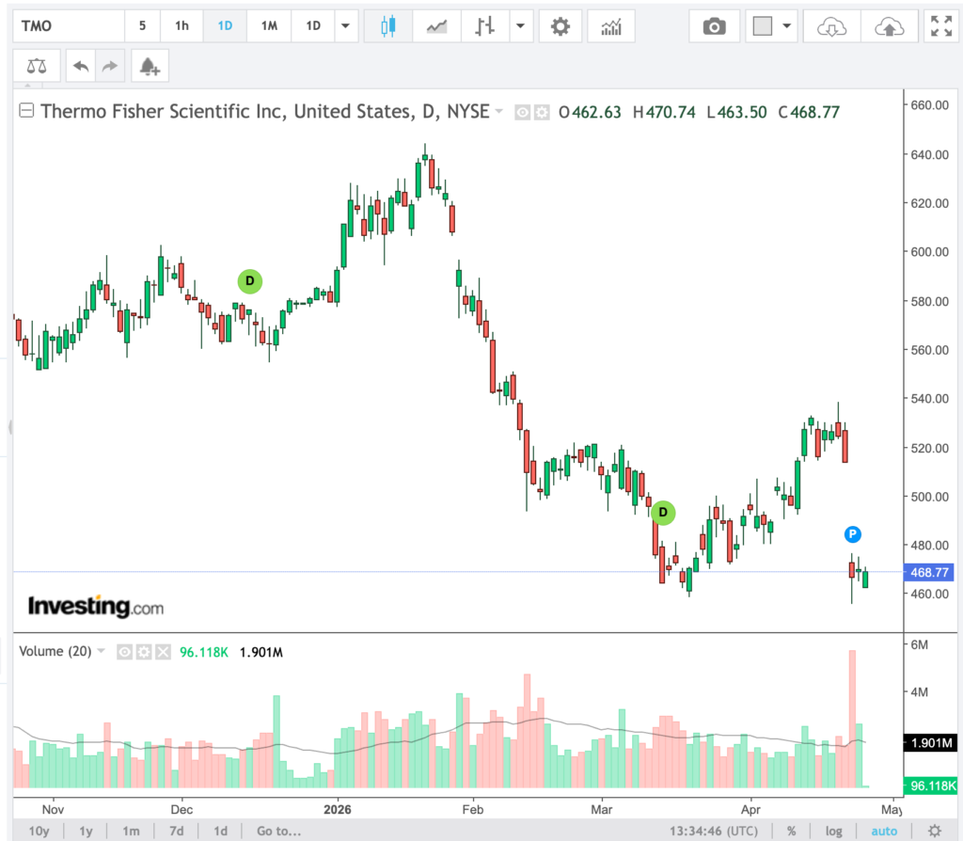The height and width of the screenshot is (841, 963).
Task: Click the Go to... button
Action: 279,831
